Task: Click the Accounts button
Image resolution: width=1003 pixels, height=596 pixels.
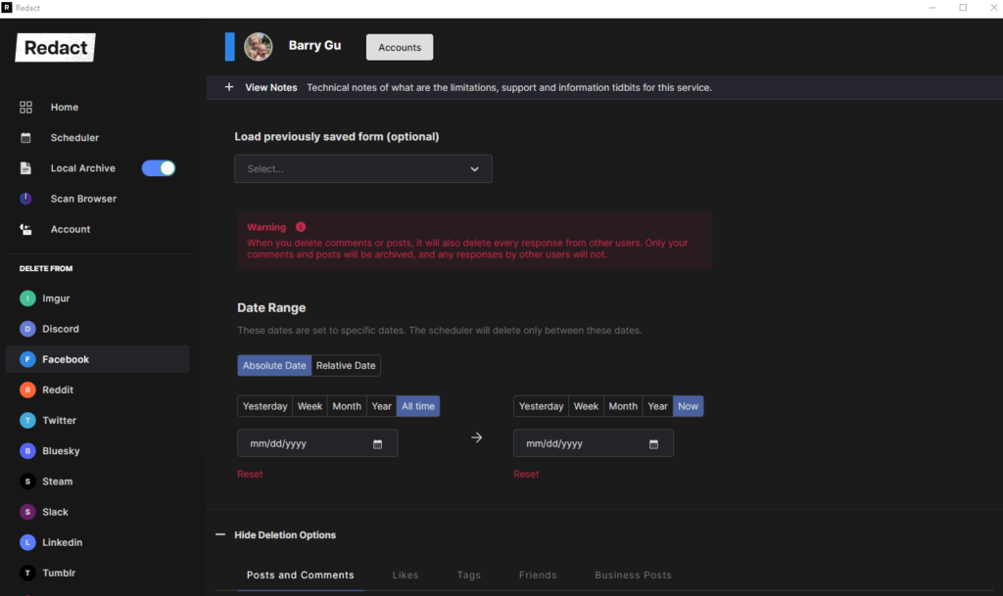Action: coord(400,47)
